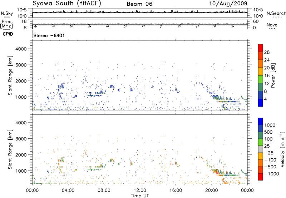Click the 'Stereo -6401' mode text
286x198 pixels.
click(49, 35)
